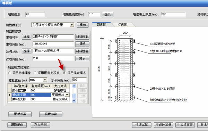Image resolution: width=208 pixels, height=131 pixels.
Task: Click 材料性能 button beside 次楞材料
Action: pos(82,51)
